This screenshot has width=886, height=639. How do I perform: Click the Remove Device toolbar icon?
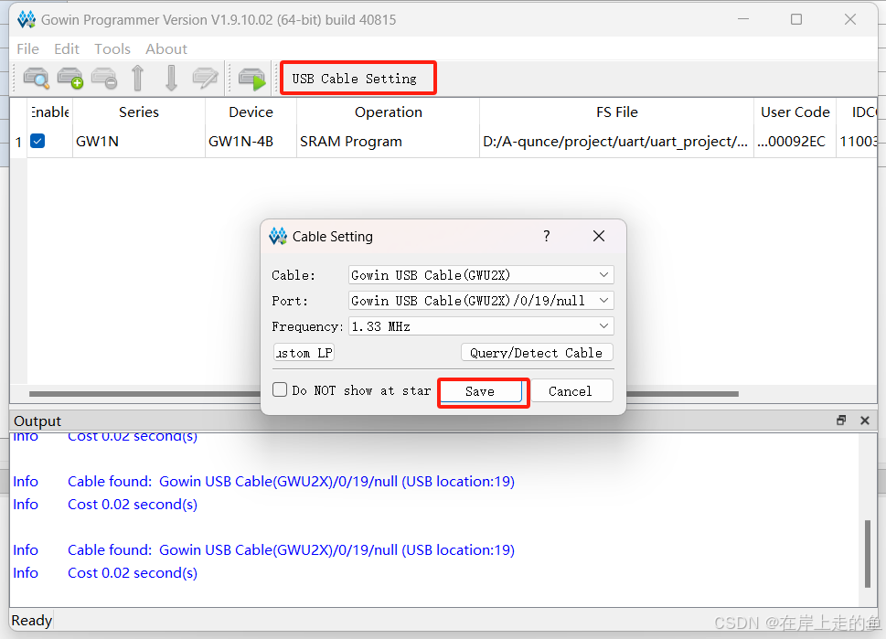(x=104, y=78)
